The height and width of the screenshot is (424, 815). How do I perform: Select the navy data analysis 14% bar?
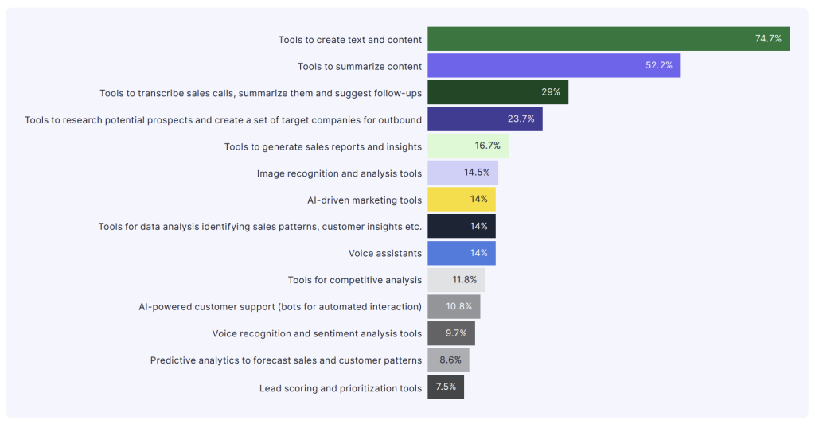(x=462, y=226)
